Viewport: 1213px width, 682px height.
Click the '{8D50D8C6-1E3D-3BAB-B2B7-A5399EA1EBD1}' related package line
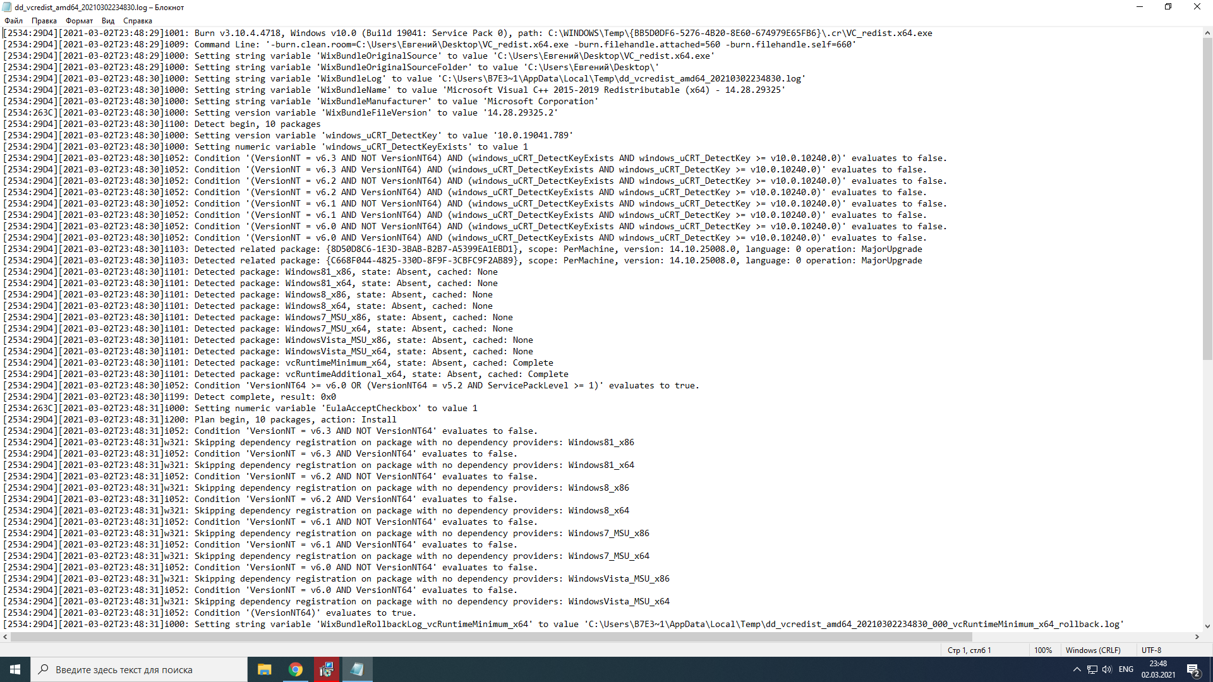point(462,249)
